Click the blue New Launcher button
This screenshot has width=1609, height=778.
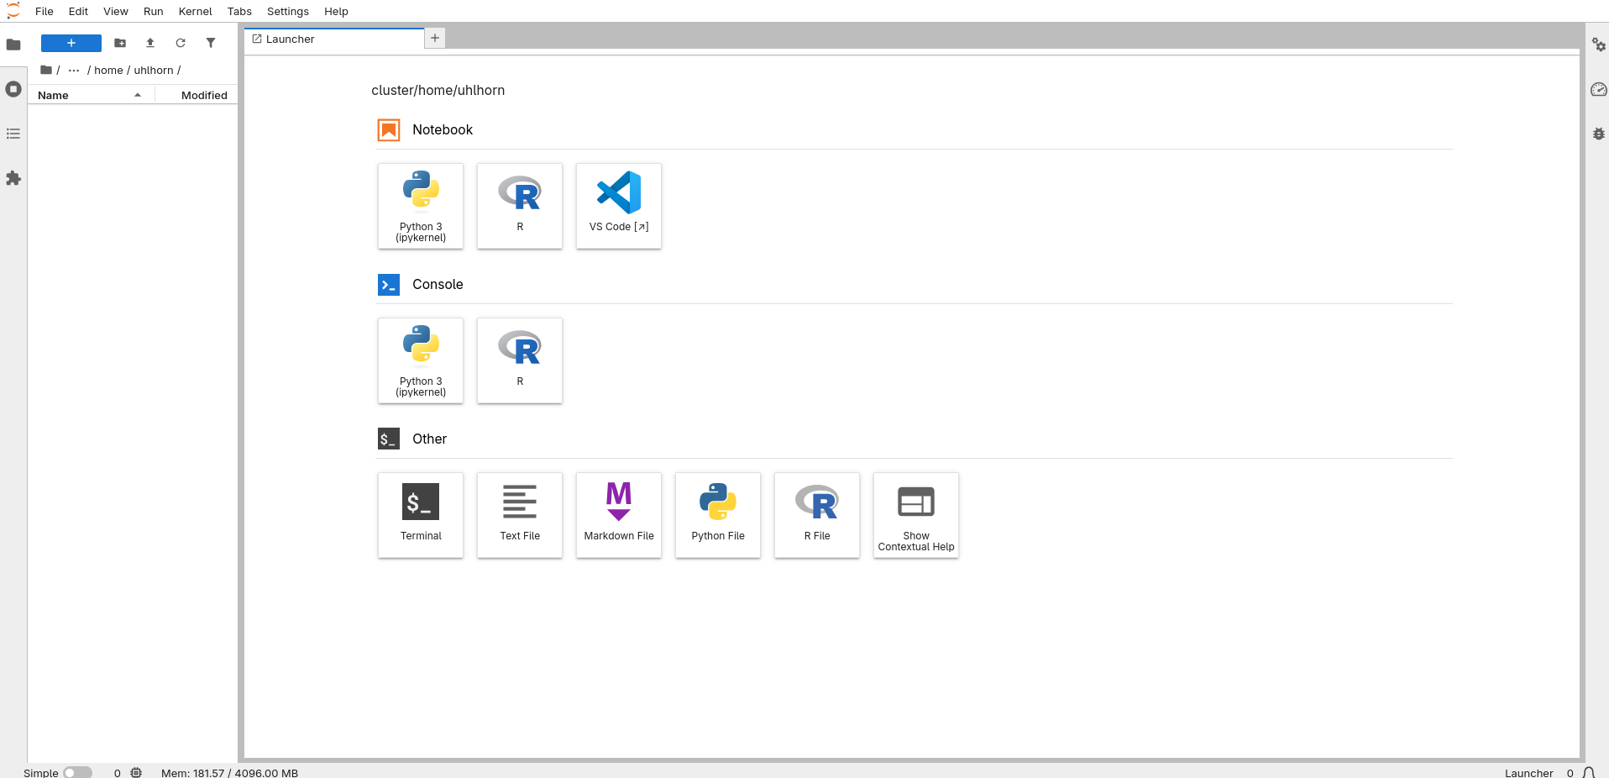coord(71,43)
